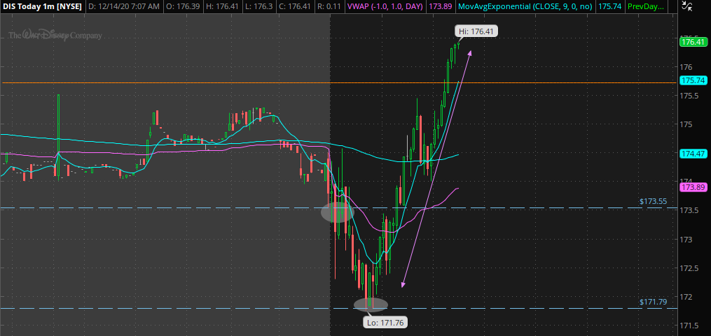Image resolution: width=711 pixels, height=336 pixels.
Task: Click the 173 price axis label
Action: (x=686, y=239)
